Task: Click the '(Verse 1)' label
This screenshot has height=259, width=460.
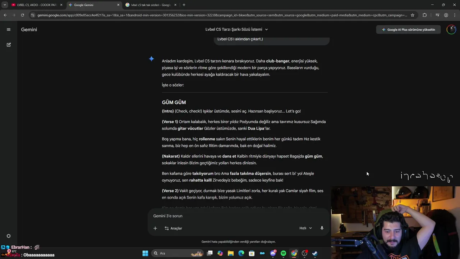Action: pos(170,122)
